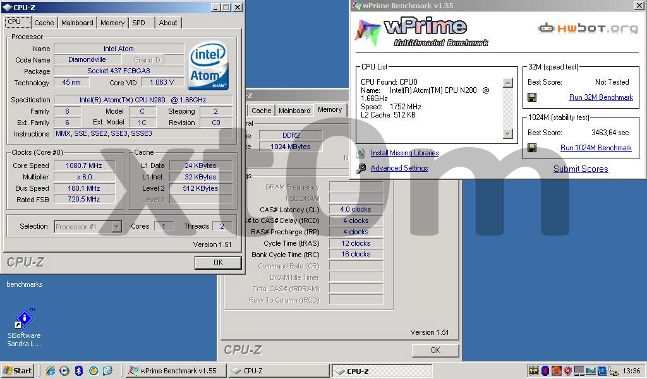
Task: Click the Core Speed value 1080.7 MHz
Action: [x=84, y=165]
